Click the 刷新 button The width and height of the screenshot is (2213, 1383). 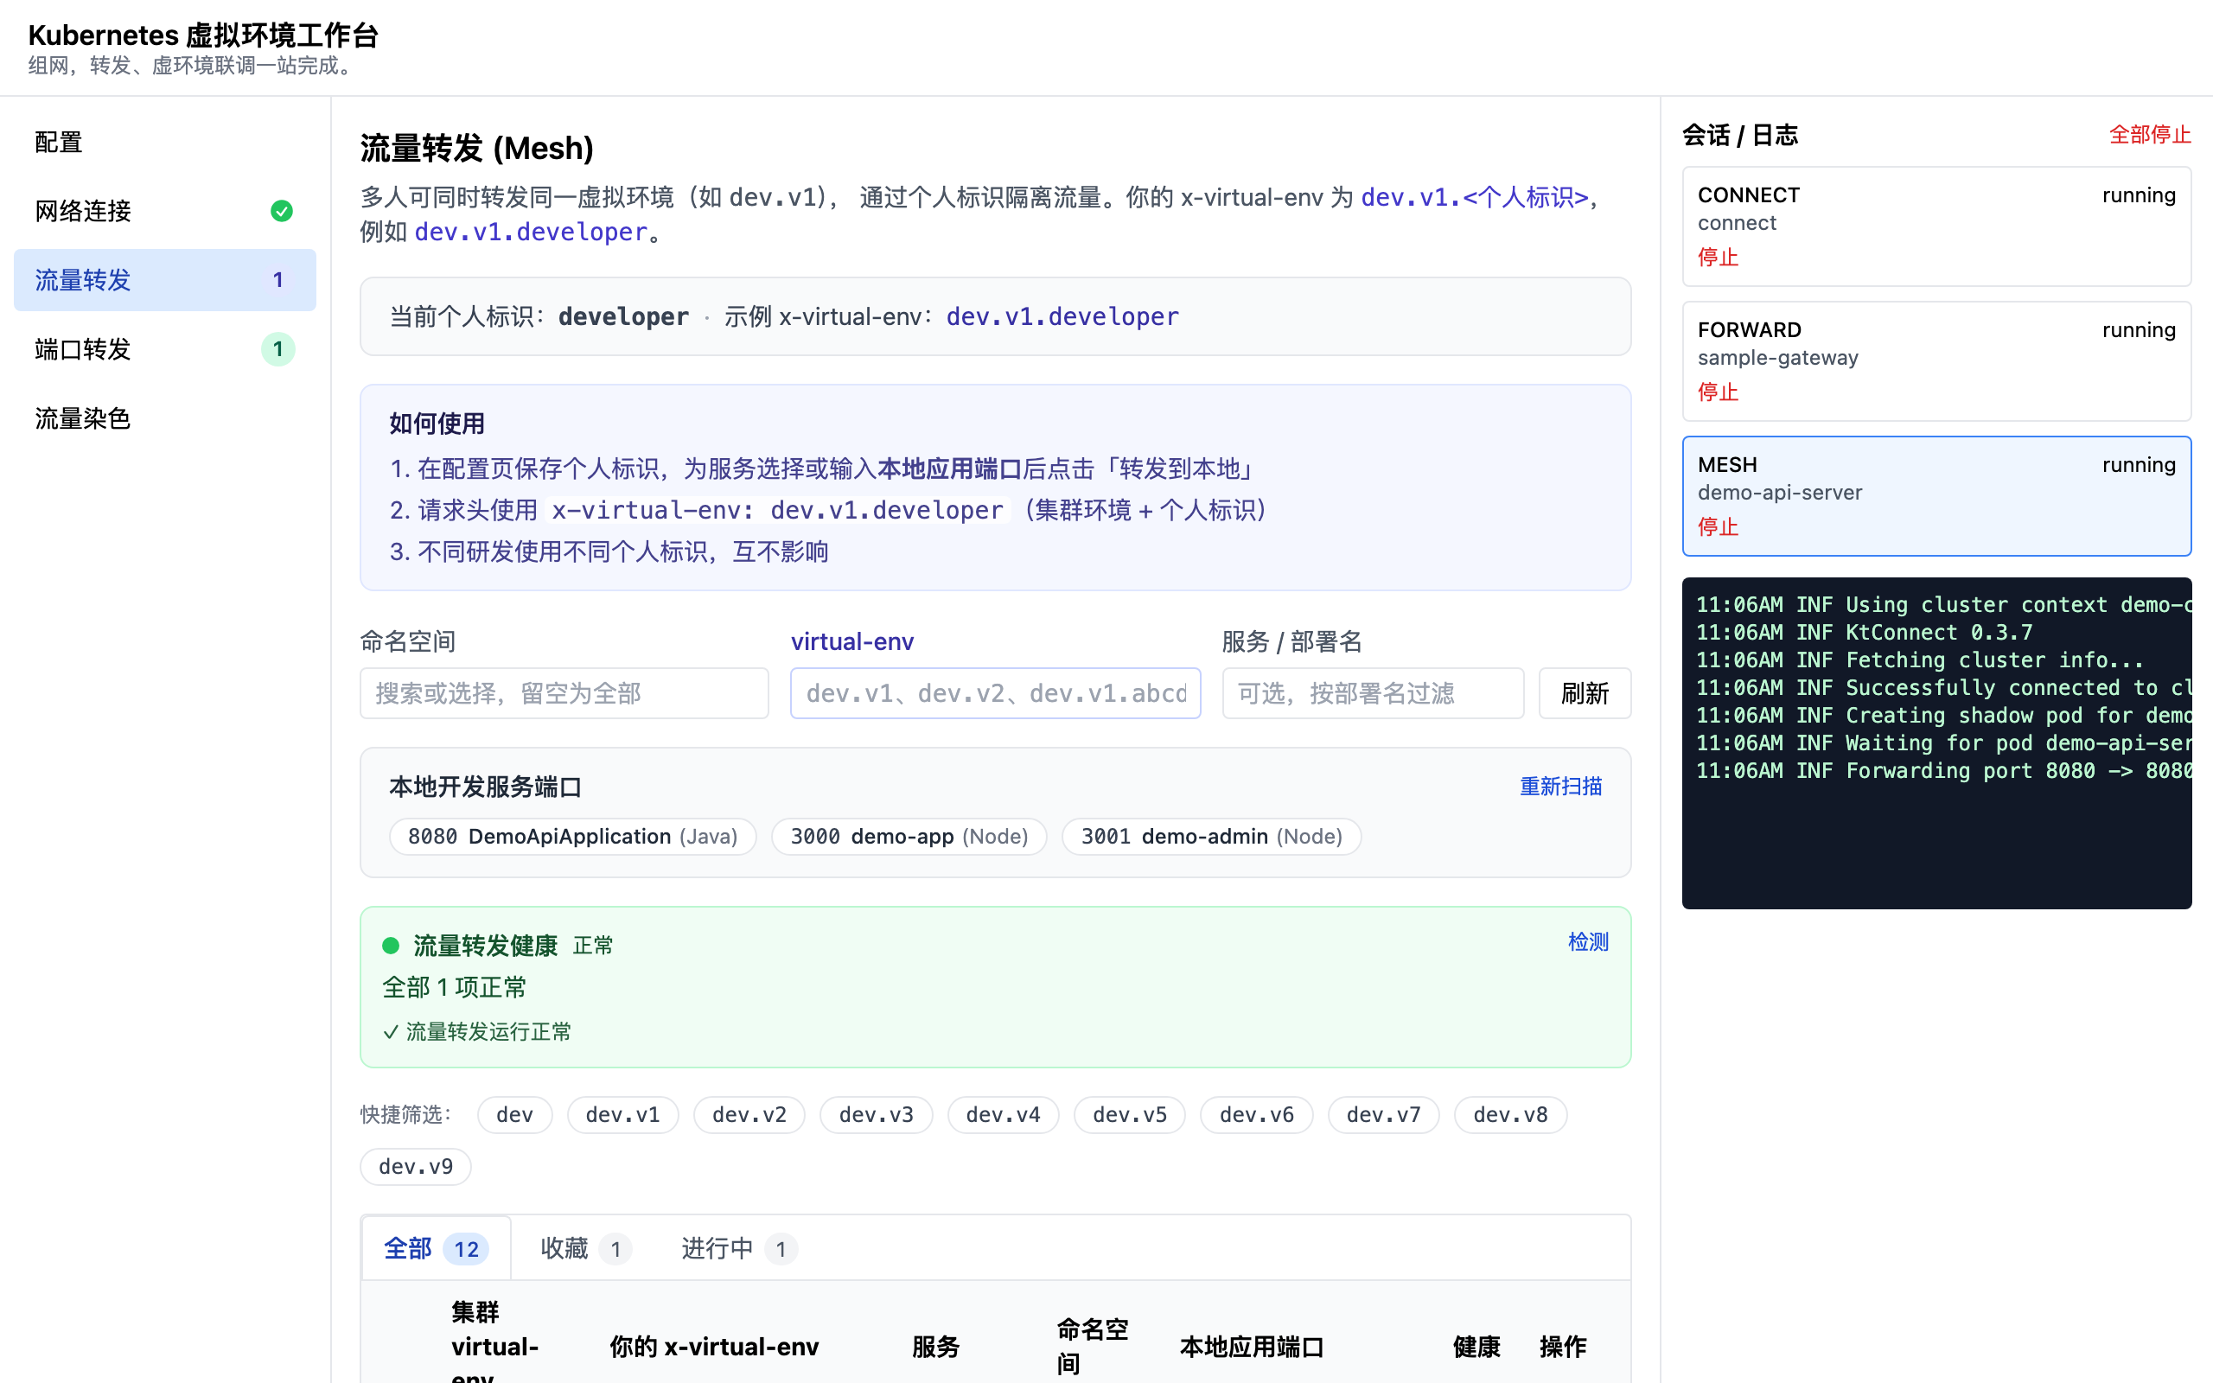[x=1585, y=693]
